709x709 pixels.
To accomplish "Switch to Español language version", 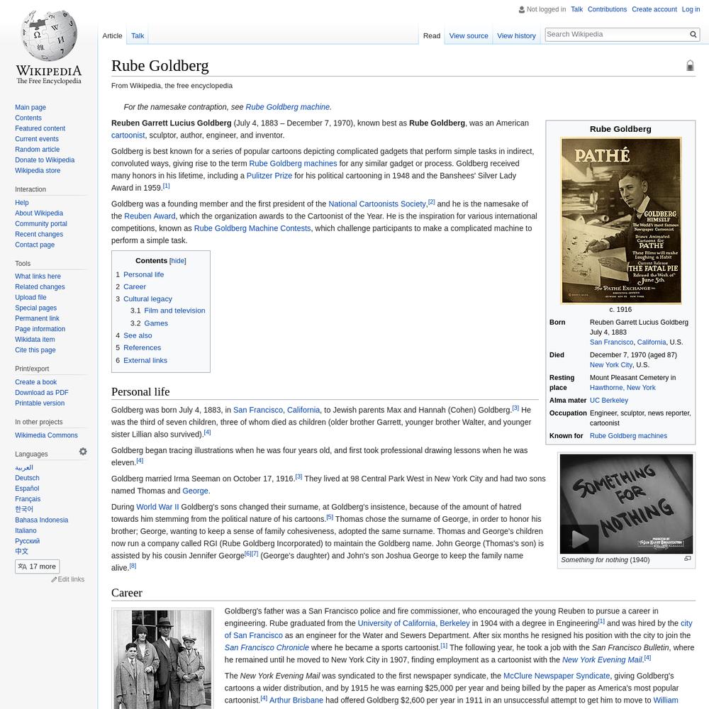I will pyautogui.click(x=27, y=489).
